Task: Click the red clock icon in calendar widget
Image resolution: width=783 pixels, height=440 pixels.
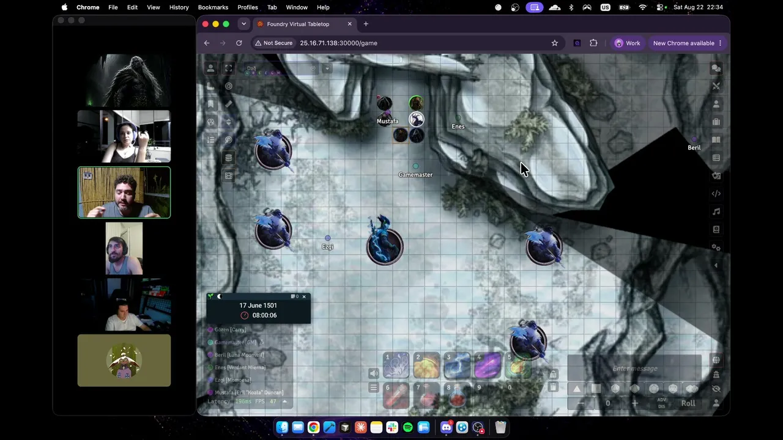Action: click(245, 315)
